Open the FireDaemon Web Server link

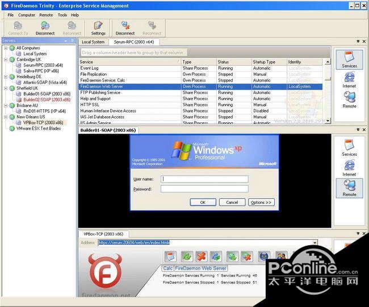click(x=200, y=268)
